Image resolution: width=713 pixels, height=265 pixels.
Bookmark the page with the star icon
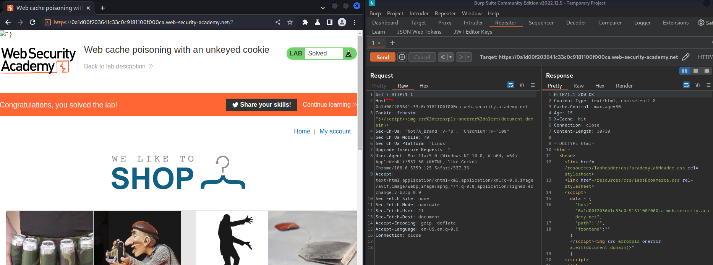click(290, 22)
